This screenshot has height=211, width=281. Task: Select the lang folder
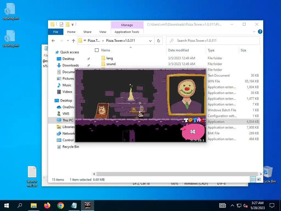point(109,58)
